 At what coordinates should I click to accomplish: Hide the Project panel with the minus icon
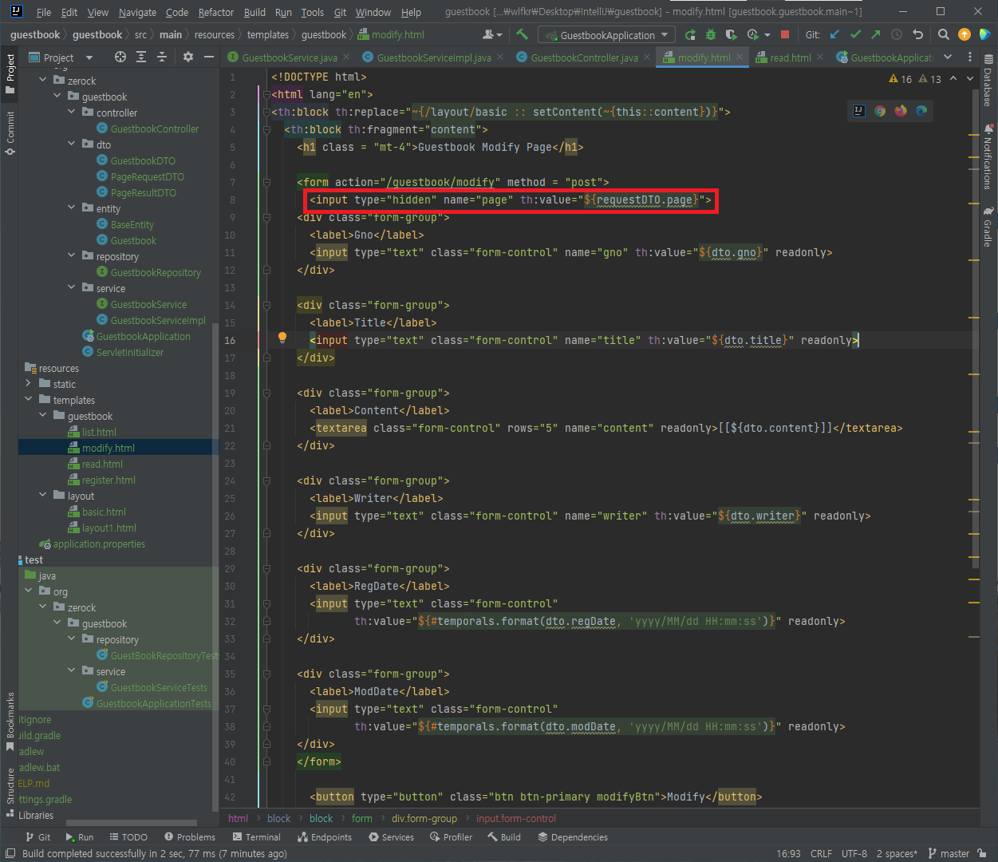[x=209, y=57]
